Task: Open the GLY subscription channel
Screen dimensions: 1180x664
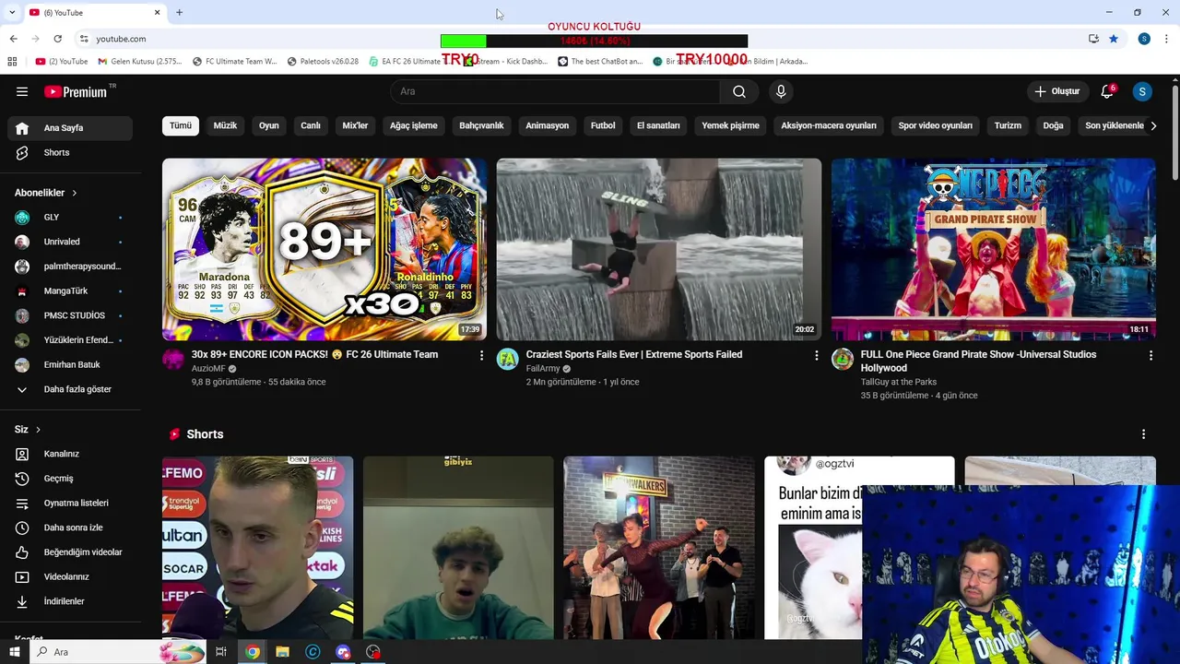Action: point(70,218)
